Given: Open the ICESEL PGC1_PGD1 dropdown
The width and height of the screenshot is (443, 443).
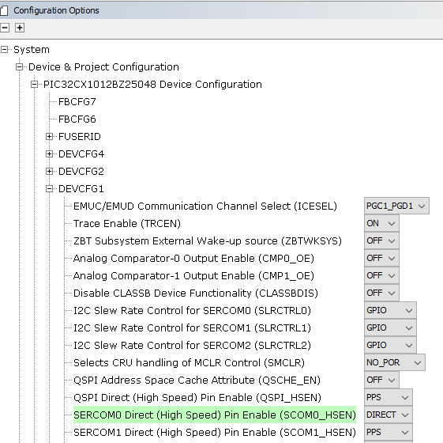Looking at the screenshot, I should 396,206.
